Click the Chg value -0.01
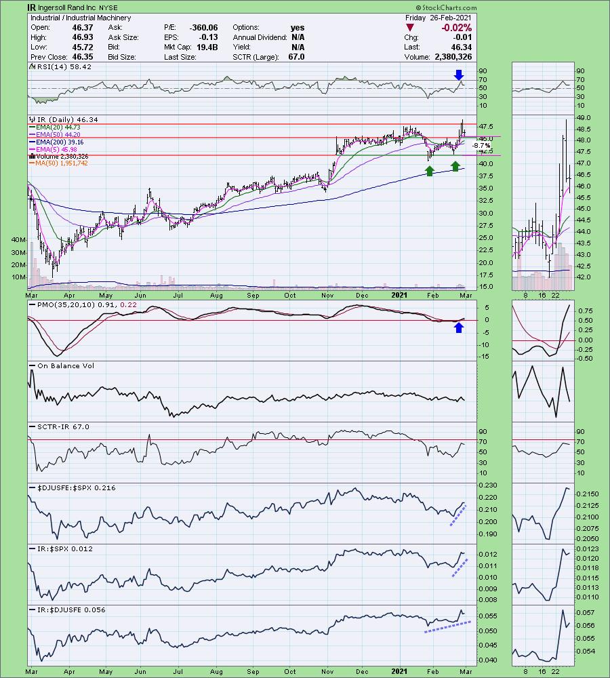The image size is (610, 678). tap(463, 37)
